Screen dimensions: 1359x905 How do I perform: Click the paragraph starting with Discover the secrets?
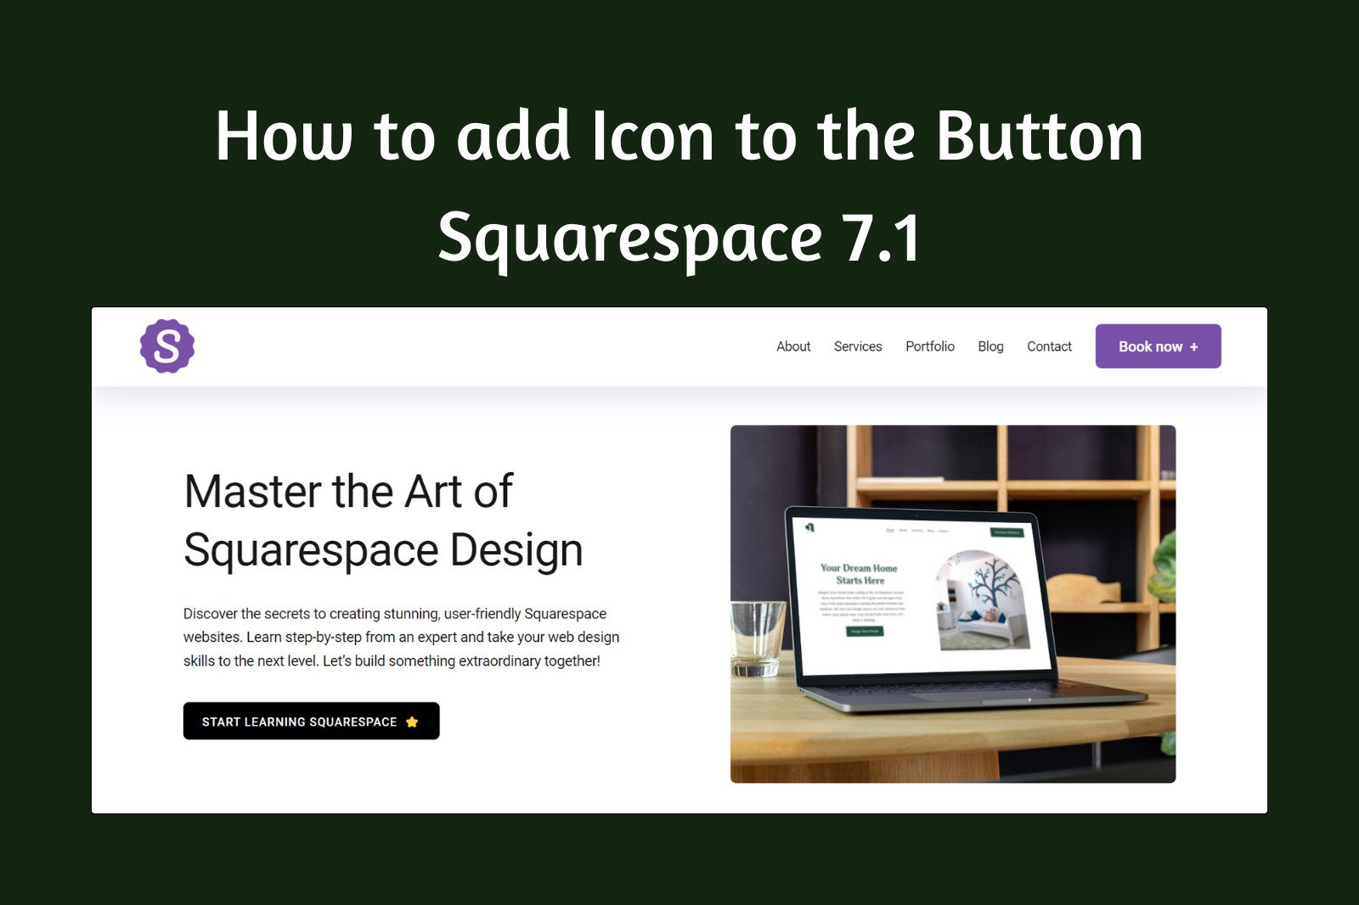[401, 637]
